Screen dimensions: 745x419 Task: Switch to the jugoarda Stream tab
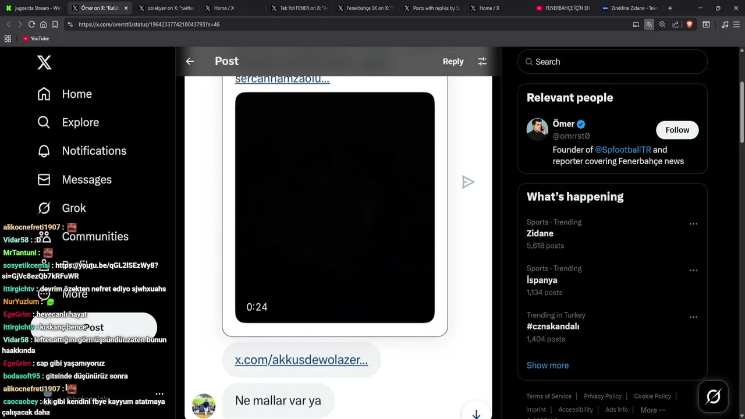coord(33,8)
